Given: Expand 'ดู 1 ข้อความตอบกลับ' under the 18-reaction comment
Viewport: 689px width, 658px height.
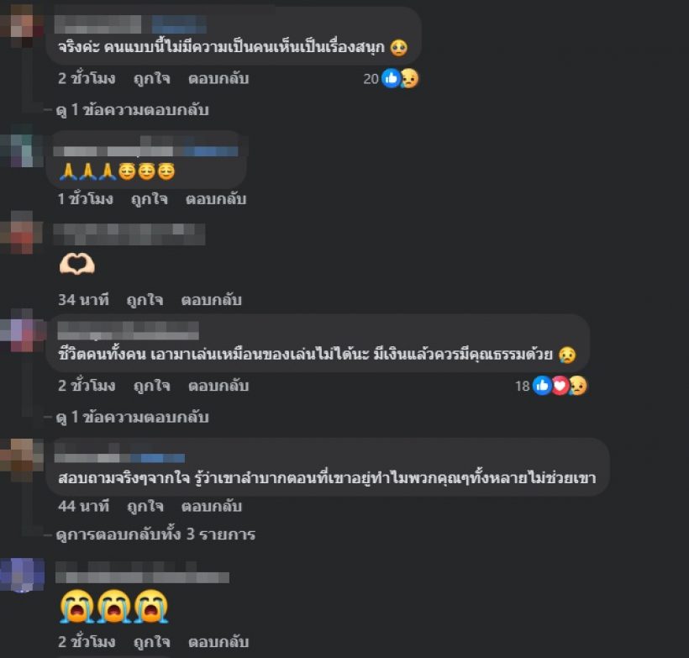Looking at the screenshot, I should (x=132, y=417).
